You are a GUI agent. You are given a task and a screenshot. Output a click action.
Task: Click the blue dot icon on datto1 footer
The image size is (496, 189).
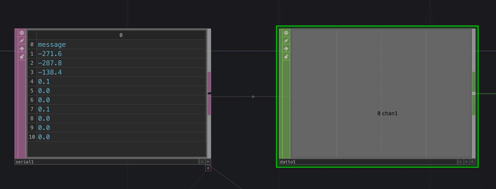467,162
